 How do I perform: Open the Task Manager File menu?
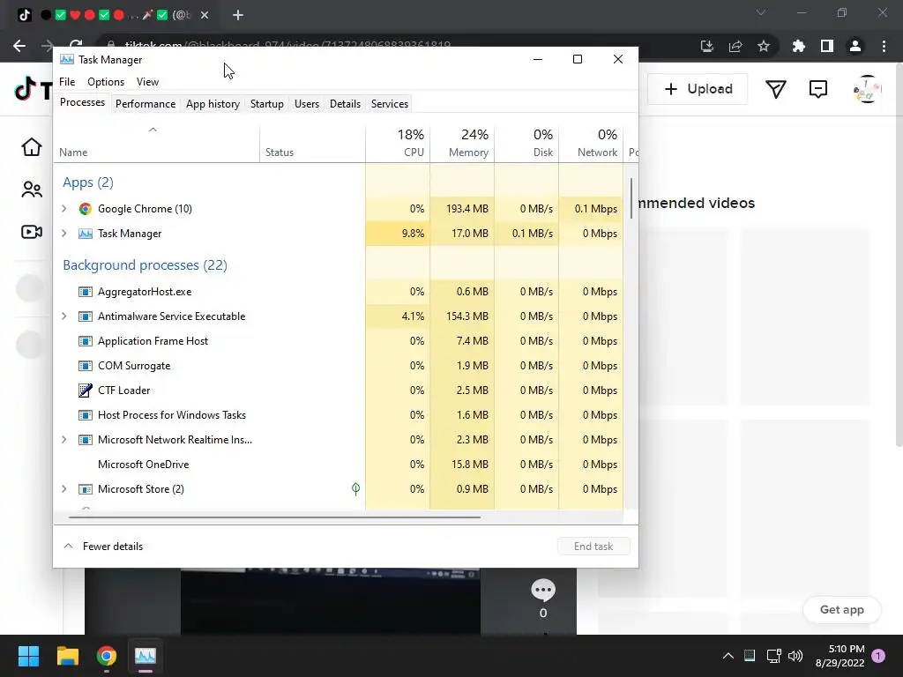(67, 82)
